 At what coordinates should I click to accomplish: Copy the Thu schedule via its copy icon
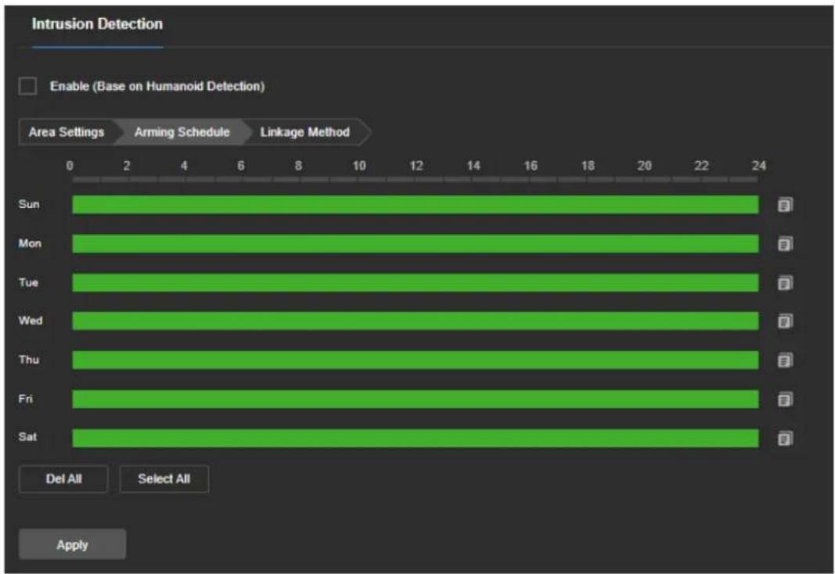coord(785,361)
